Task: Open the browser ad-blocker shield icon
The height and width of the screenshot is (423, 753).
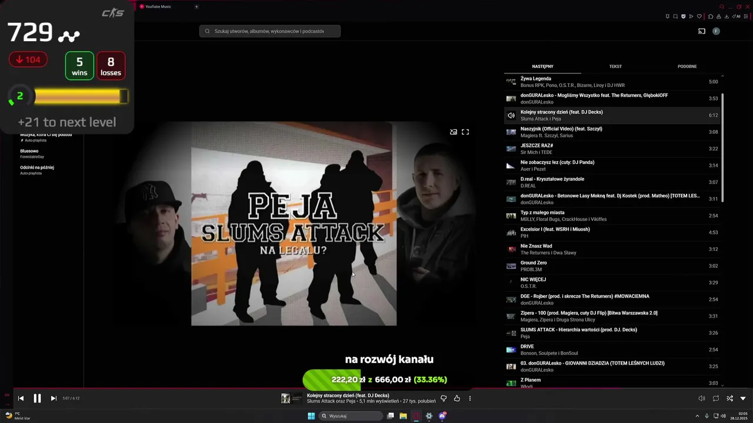Action: [x=683, y=16]
